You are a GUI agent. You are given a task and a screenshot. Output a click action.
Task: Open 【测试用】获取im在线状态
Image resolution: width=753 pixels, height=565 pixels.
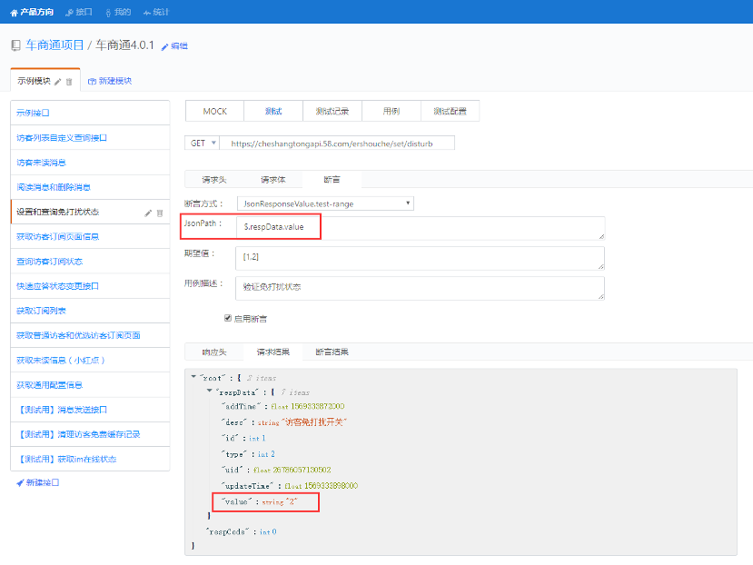click(90, 460)
